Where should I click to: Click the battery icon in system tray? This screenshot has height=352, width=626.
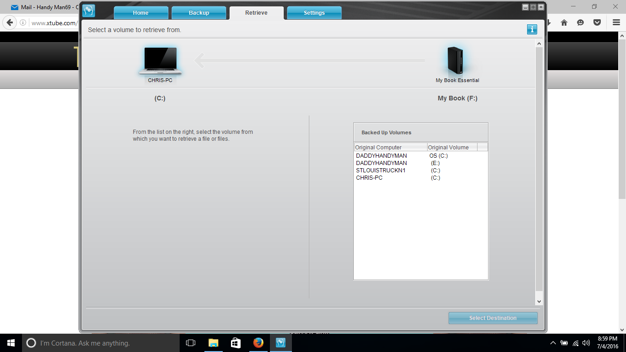point(564,343)
